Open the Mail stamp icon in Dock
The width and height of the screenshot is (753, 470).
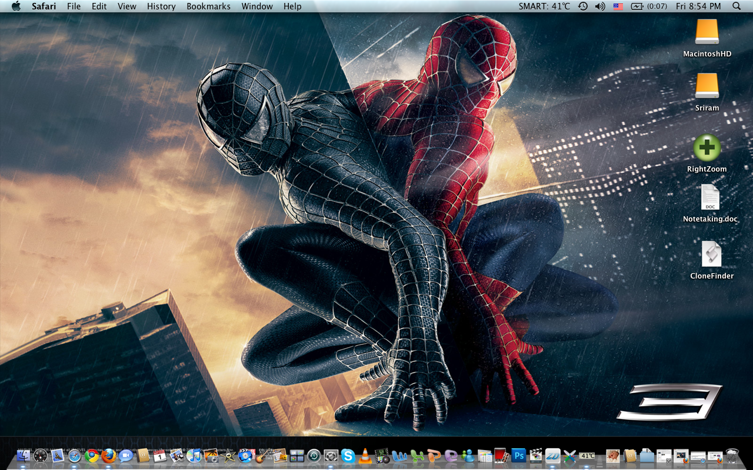click(57, 455)
